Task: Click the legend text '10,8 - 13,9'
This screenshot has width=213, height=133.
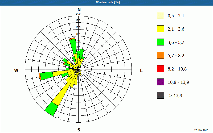Action: click(x=178, y=82)
